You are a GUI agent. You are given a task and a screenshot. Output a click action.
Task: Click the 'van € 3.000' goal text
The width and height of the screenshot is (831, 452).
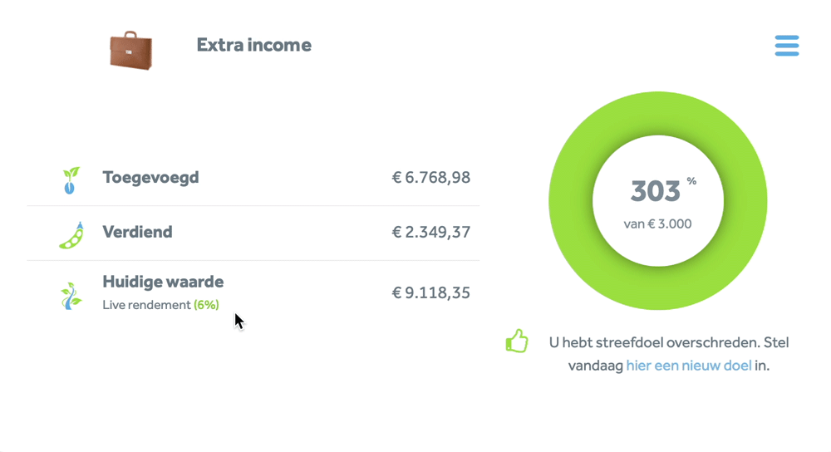point(657,224)
